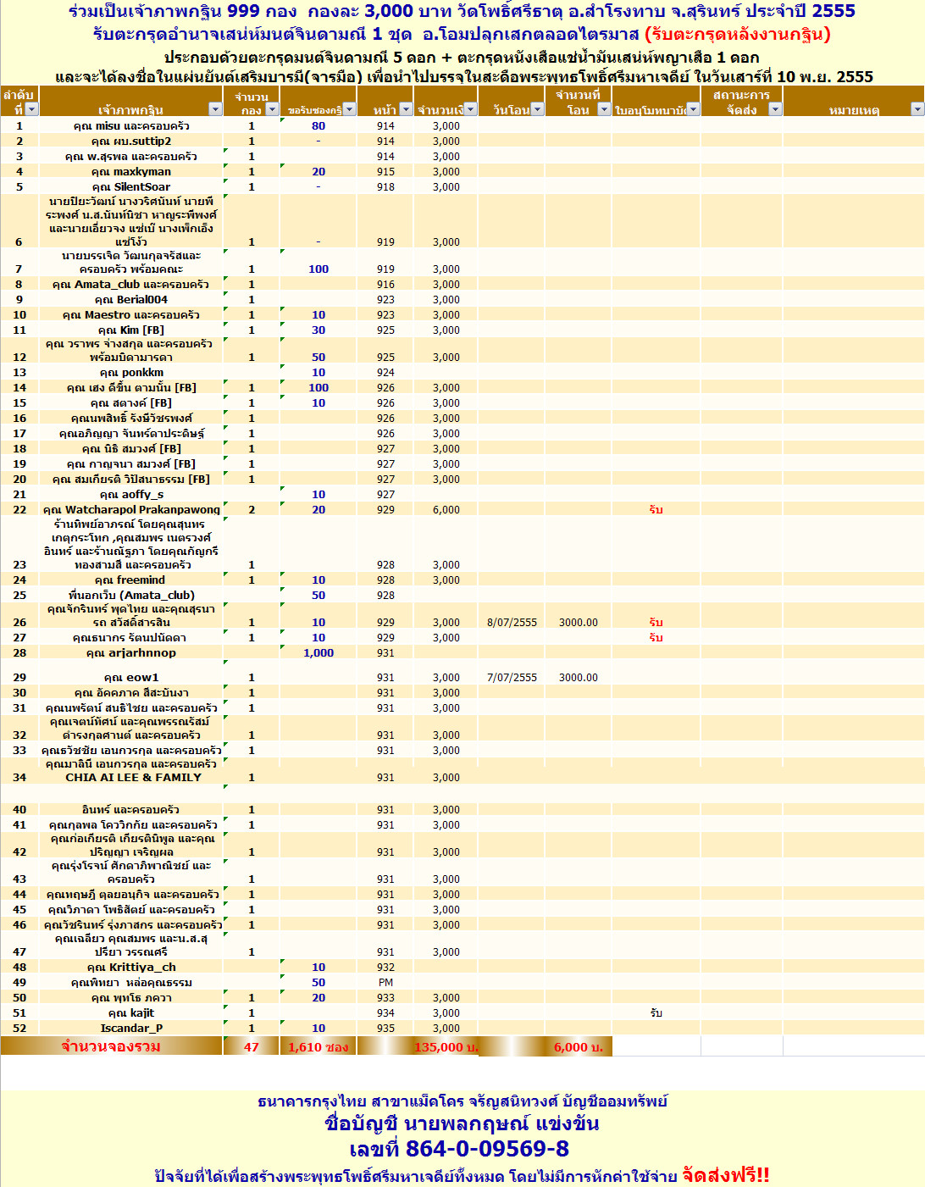The width and height of the screenshot is (925, 1187).
Task: Select the cell คุณ kajit
Action: (131, 1013)
